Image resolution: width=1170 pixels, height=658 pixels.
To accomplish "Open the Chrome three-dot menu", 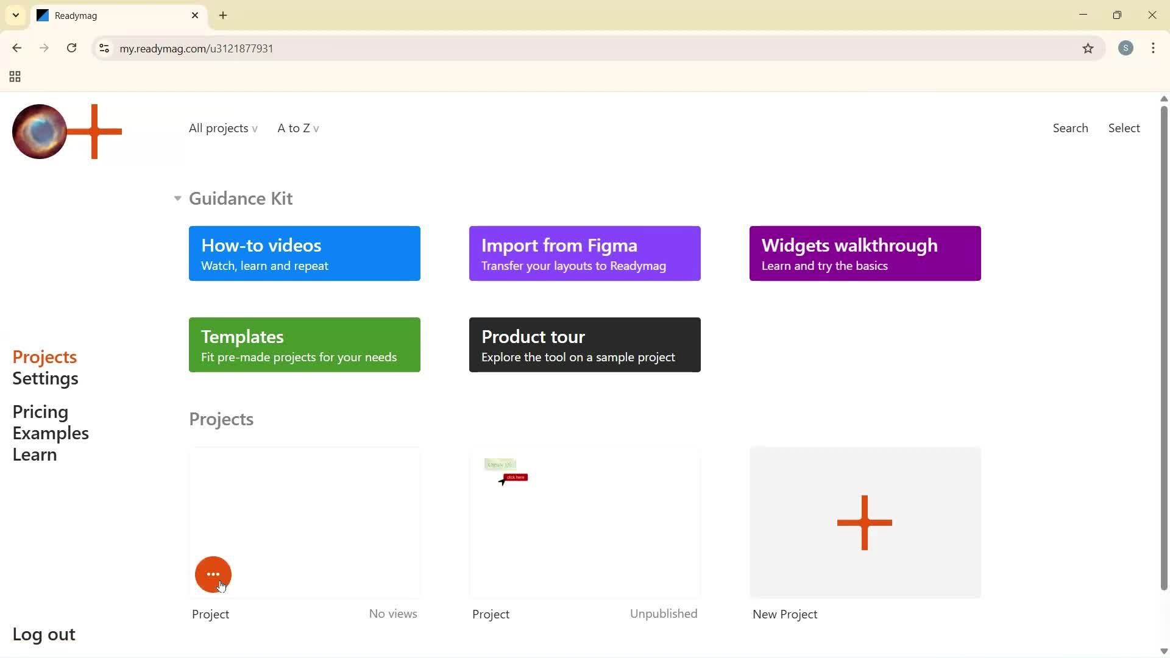I will click(1153, 48).
